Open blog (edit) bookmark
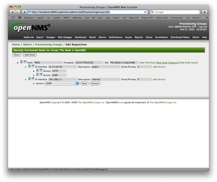217x182 pixels. click(x=162, y=18)
